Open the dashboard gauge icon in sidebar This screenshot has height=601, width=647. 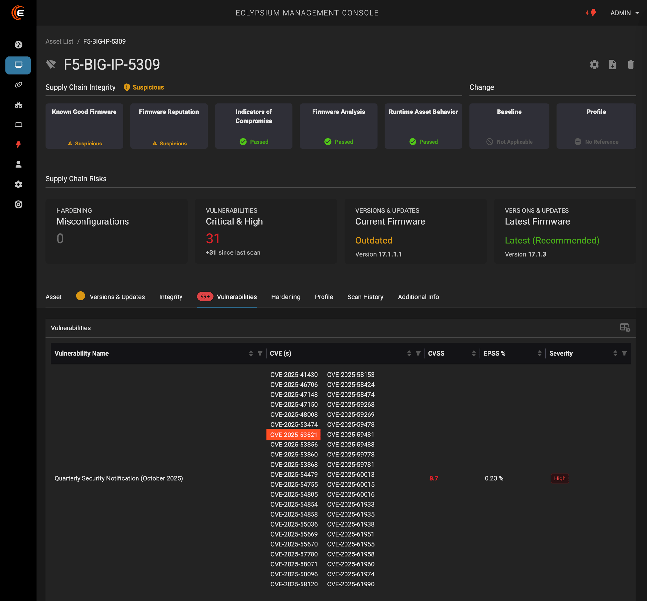click(x=18, y=45)
